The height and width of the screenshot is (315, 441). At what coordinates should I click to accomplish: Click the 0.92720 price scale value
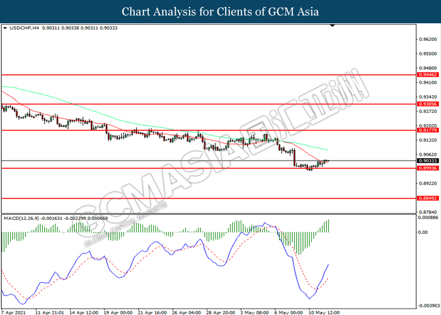click(x=428, y=112)
